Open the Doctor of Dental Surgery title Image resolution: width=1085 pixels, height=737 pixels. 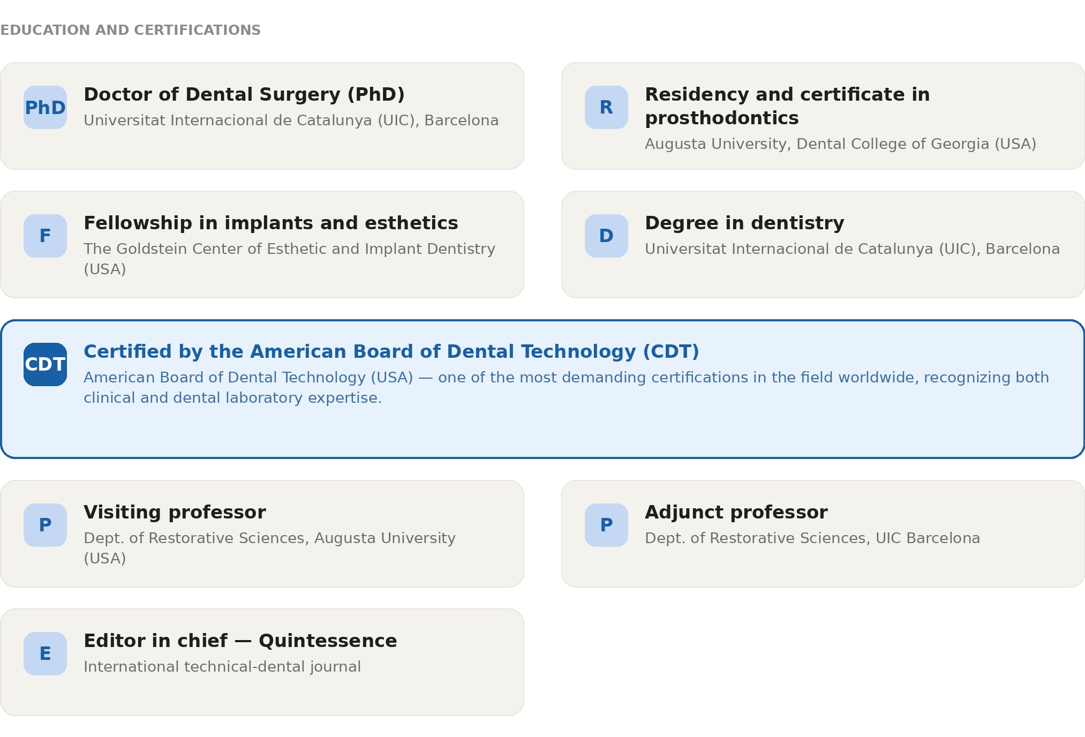coord(244,94)
